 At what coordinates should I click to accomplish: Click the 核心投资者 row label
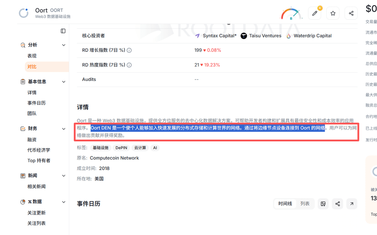[94, 36]
